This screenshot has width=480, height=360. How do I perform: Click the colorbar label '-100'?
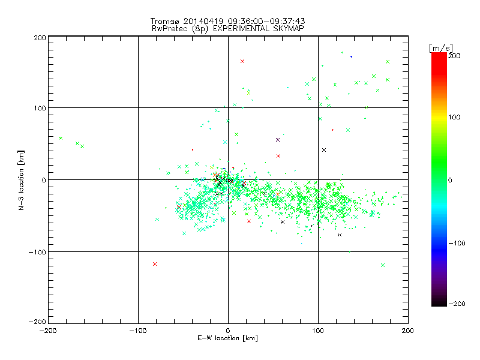457,243
